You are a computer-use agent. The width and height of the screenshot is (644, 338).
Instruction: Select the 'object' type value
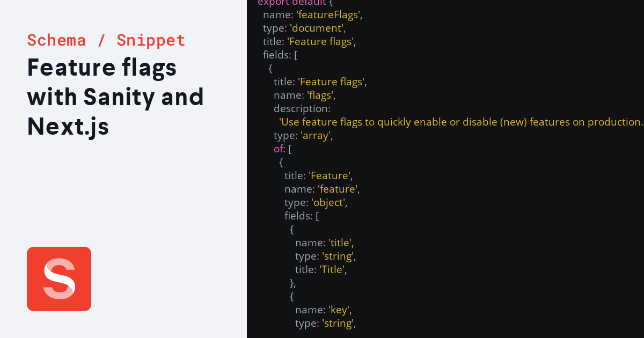click(x=330, y=202)
